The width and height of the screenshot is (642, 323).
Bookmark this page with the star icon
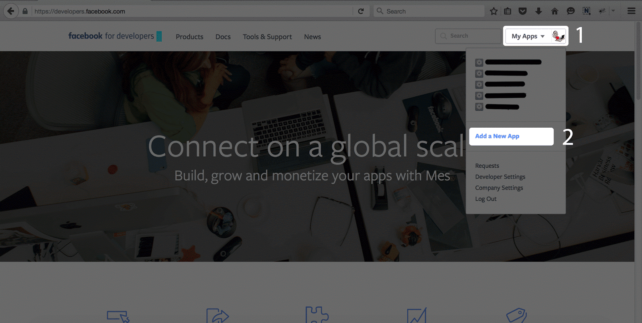coord(494,11)
